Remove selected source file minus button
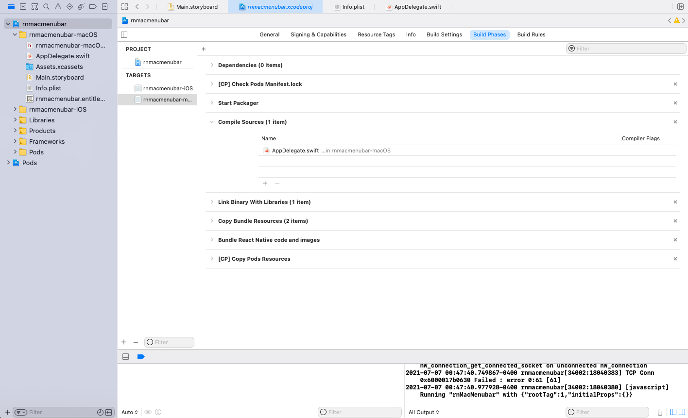688x418 pixels. pos(277,183)
